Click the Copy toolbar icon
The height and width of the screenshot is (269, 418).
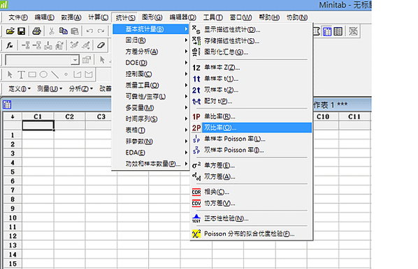click(63, 31)
